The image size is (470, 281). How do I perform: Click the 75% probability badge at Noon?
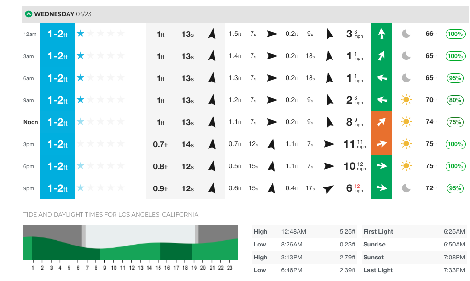[455, 122]
